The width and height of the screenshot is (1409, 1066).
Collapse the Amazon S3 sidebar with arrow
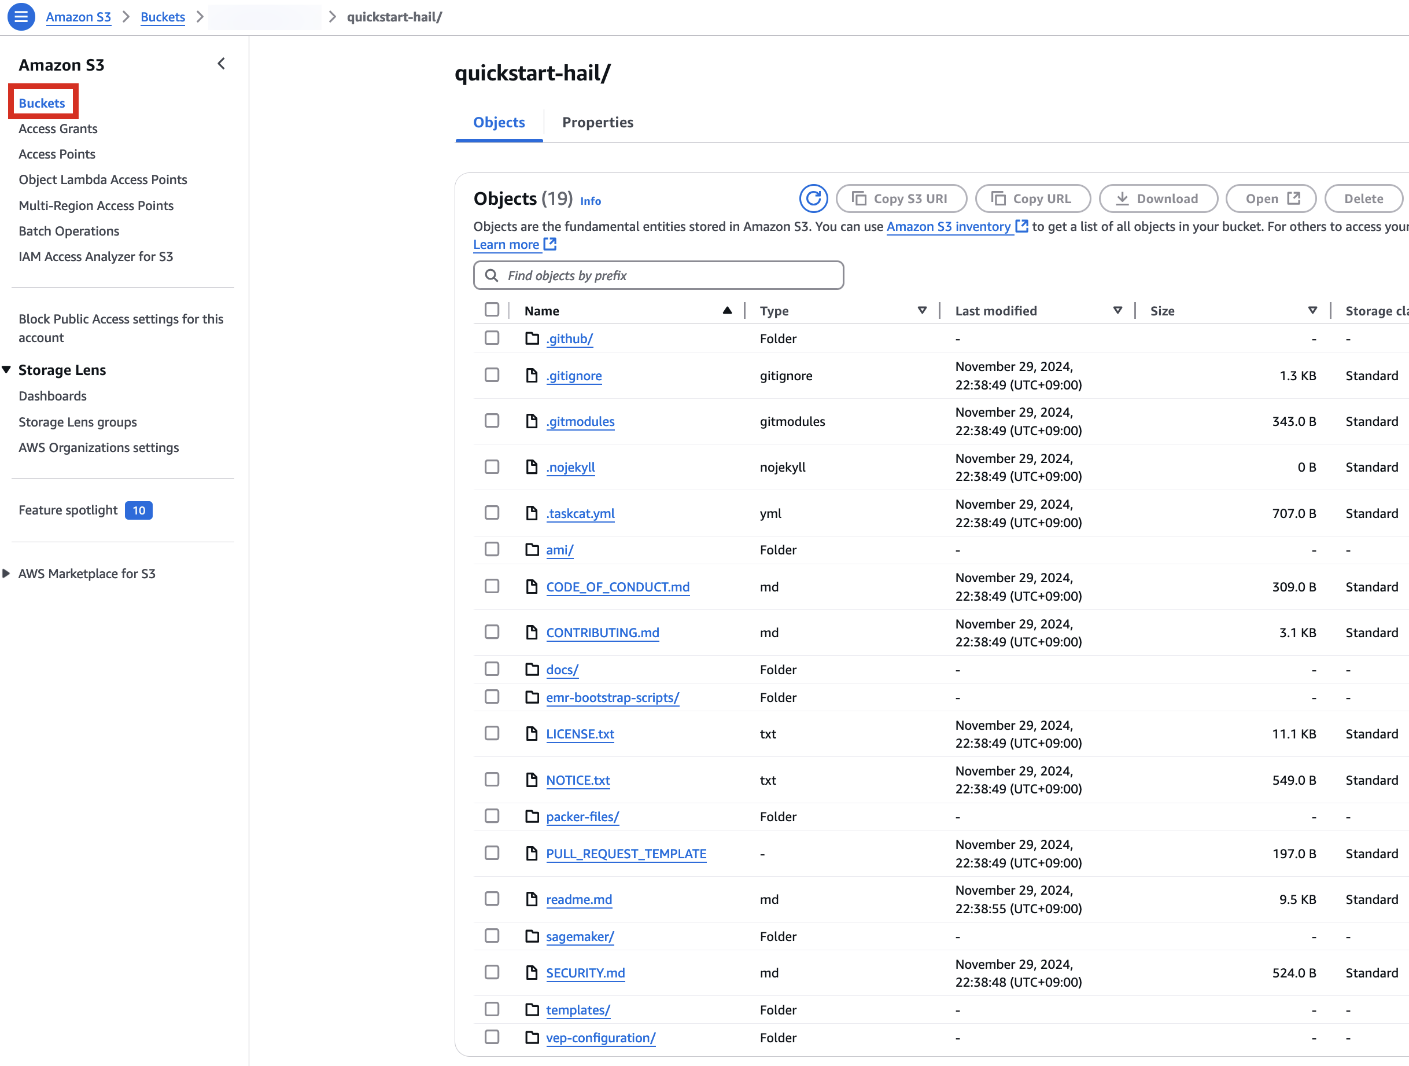pyautogui.click(x=221, y=64)
